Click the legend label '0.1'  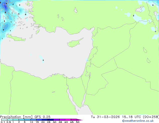coord(3,122)
